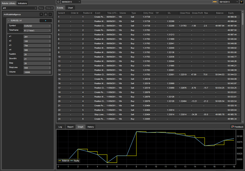Click the backtesting date range slider track
This screenshot has width=245, height=171.
(x=147, y=2)
